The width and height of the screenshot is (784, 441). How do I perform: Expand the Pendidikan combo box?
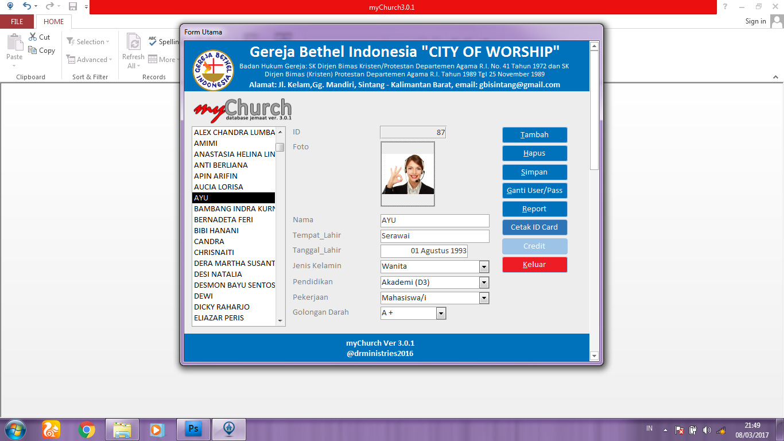click(x=484, y=282)
